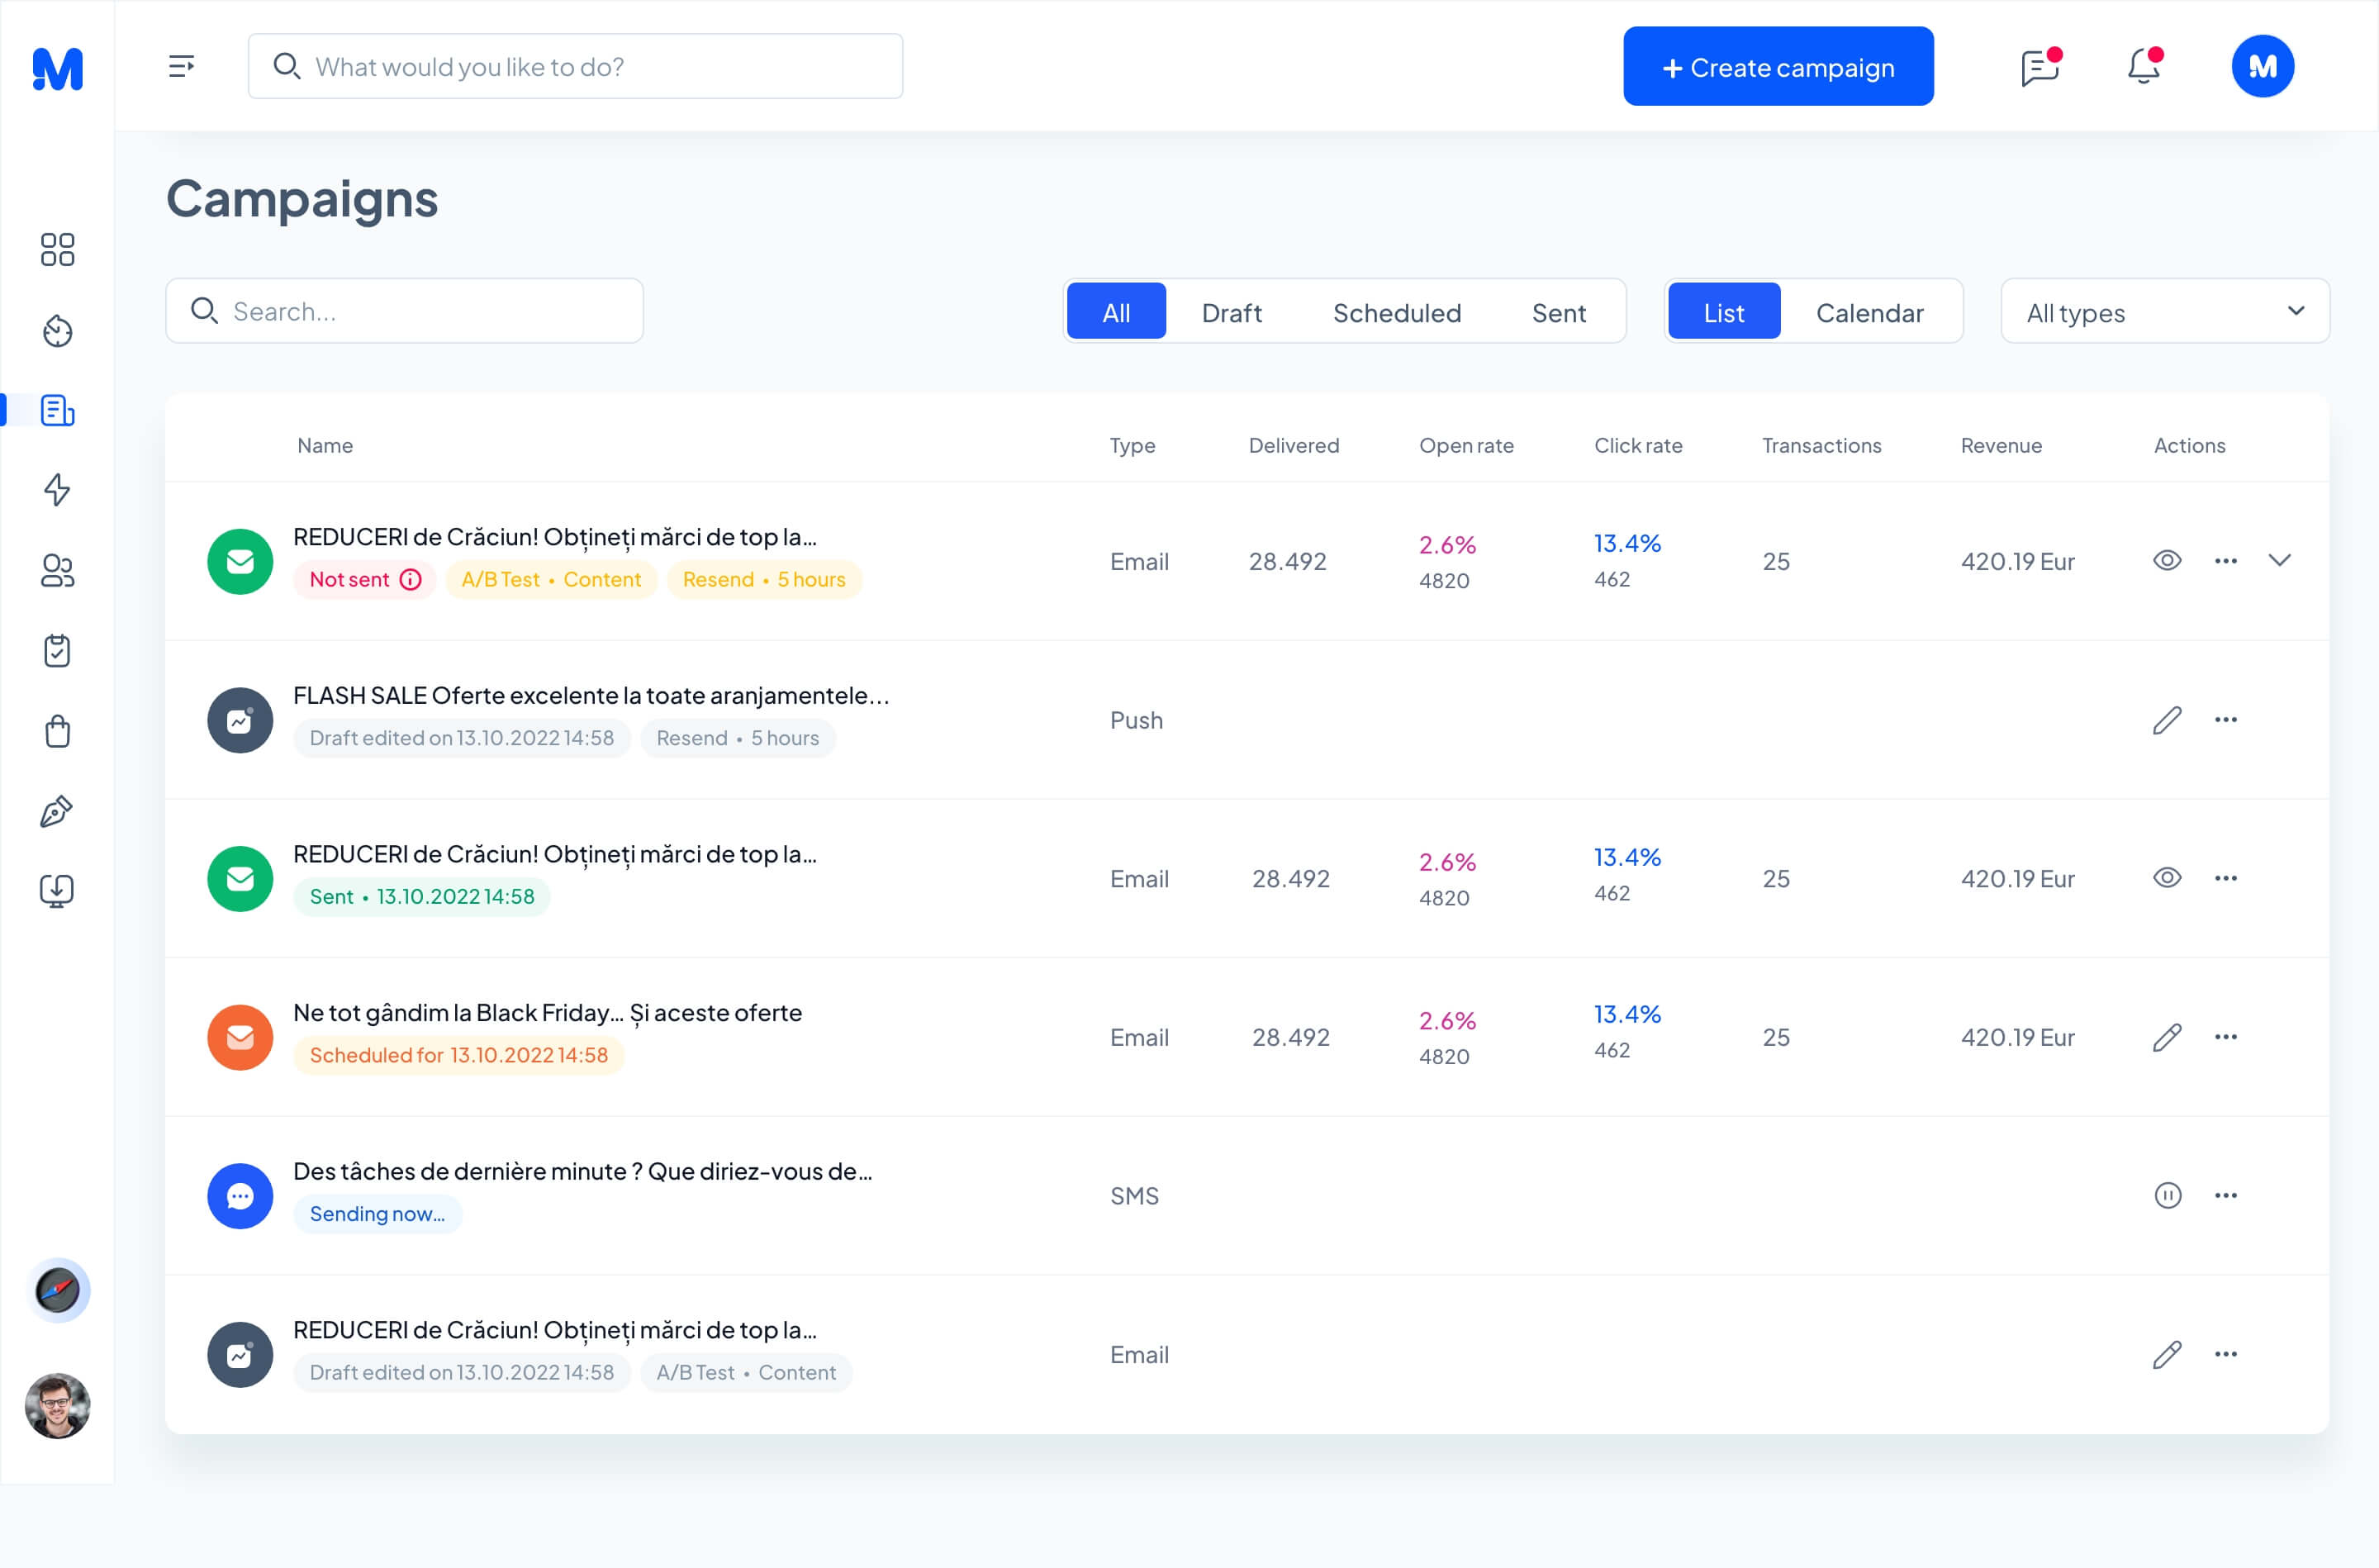
Task: Open 'Ne tot gândim la Black Friday' campaign title
Action: click(548, 1013)
